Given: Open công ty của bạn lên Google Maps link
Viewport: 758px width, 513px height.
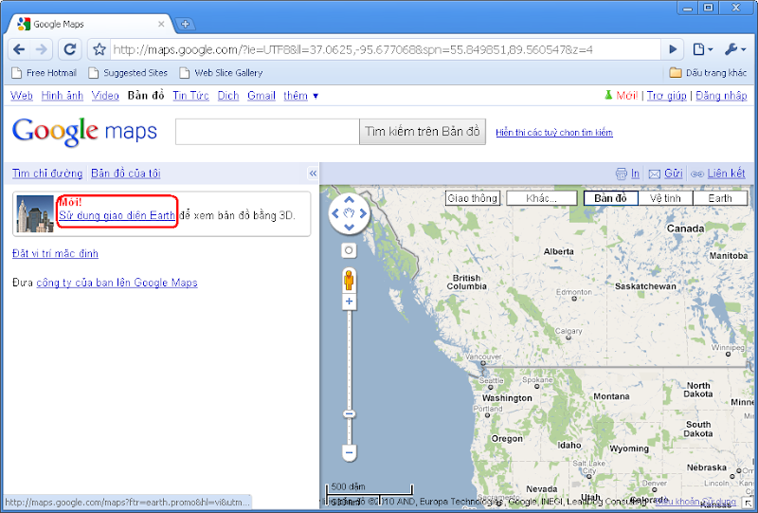Looking at the screenshot, I should pos(117,283).
